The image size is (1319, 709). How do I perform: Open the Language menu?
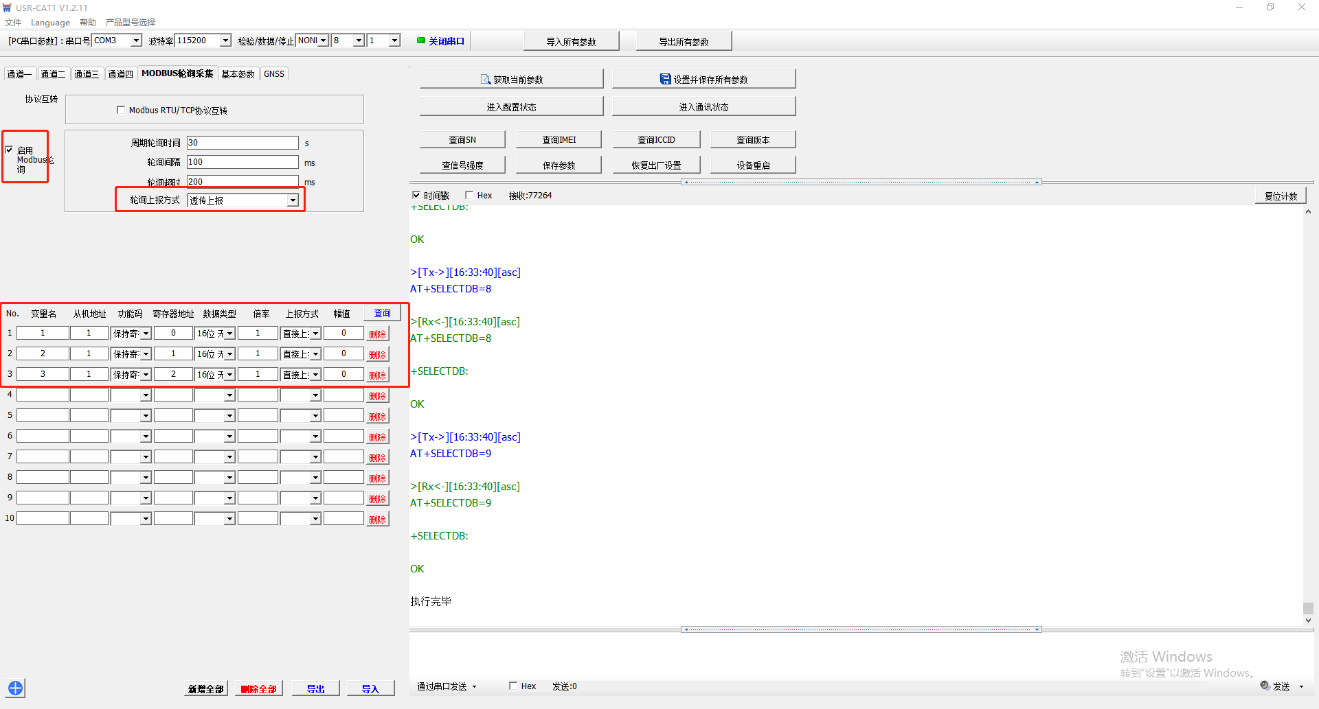click(x=50, y=23)
